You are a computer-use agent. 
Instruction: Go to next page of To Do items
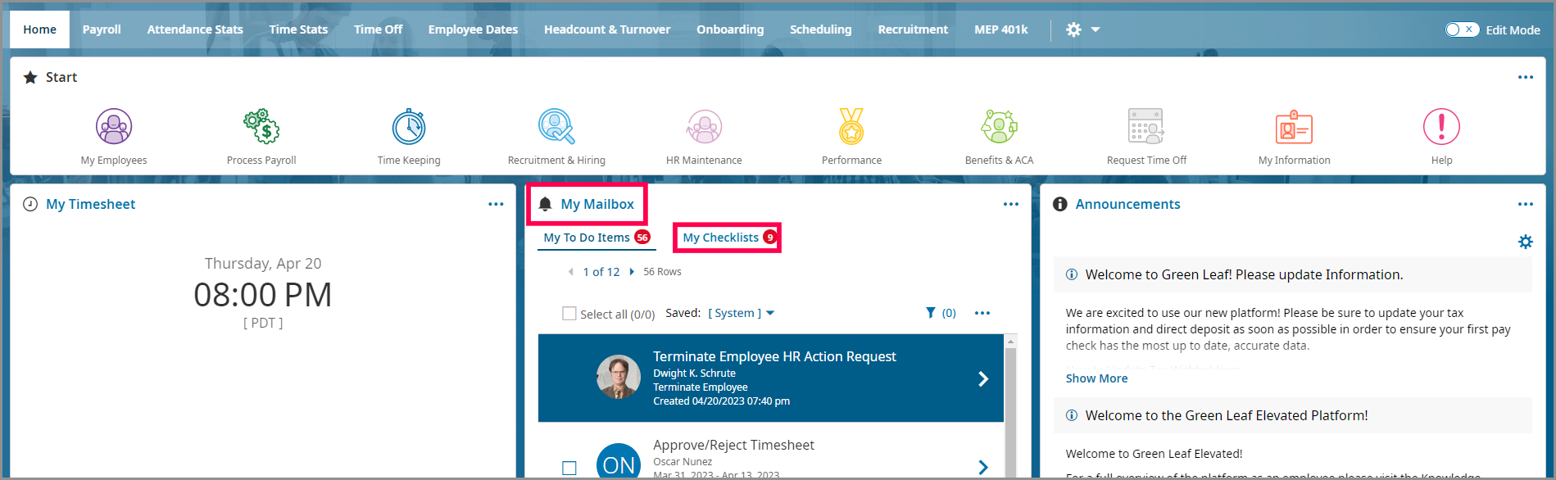pyautogui.click(x=632, y=272)
